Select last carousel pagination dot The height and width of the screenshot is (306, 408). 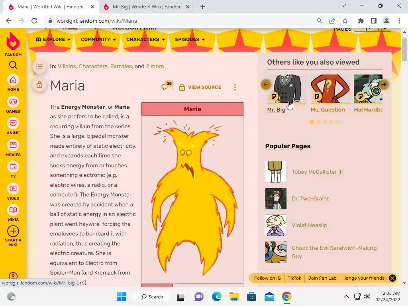(x=337, y=122)
